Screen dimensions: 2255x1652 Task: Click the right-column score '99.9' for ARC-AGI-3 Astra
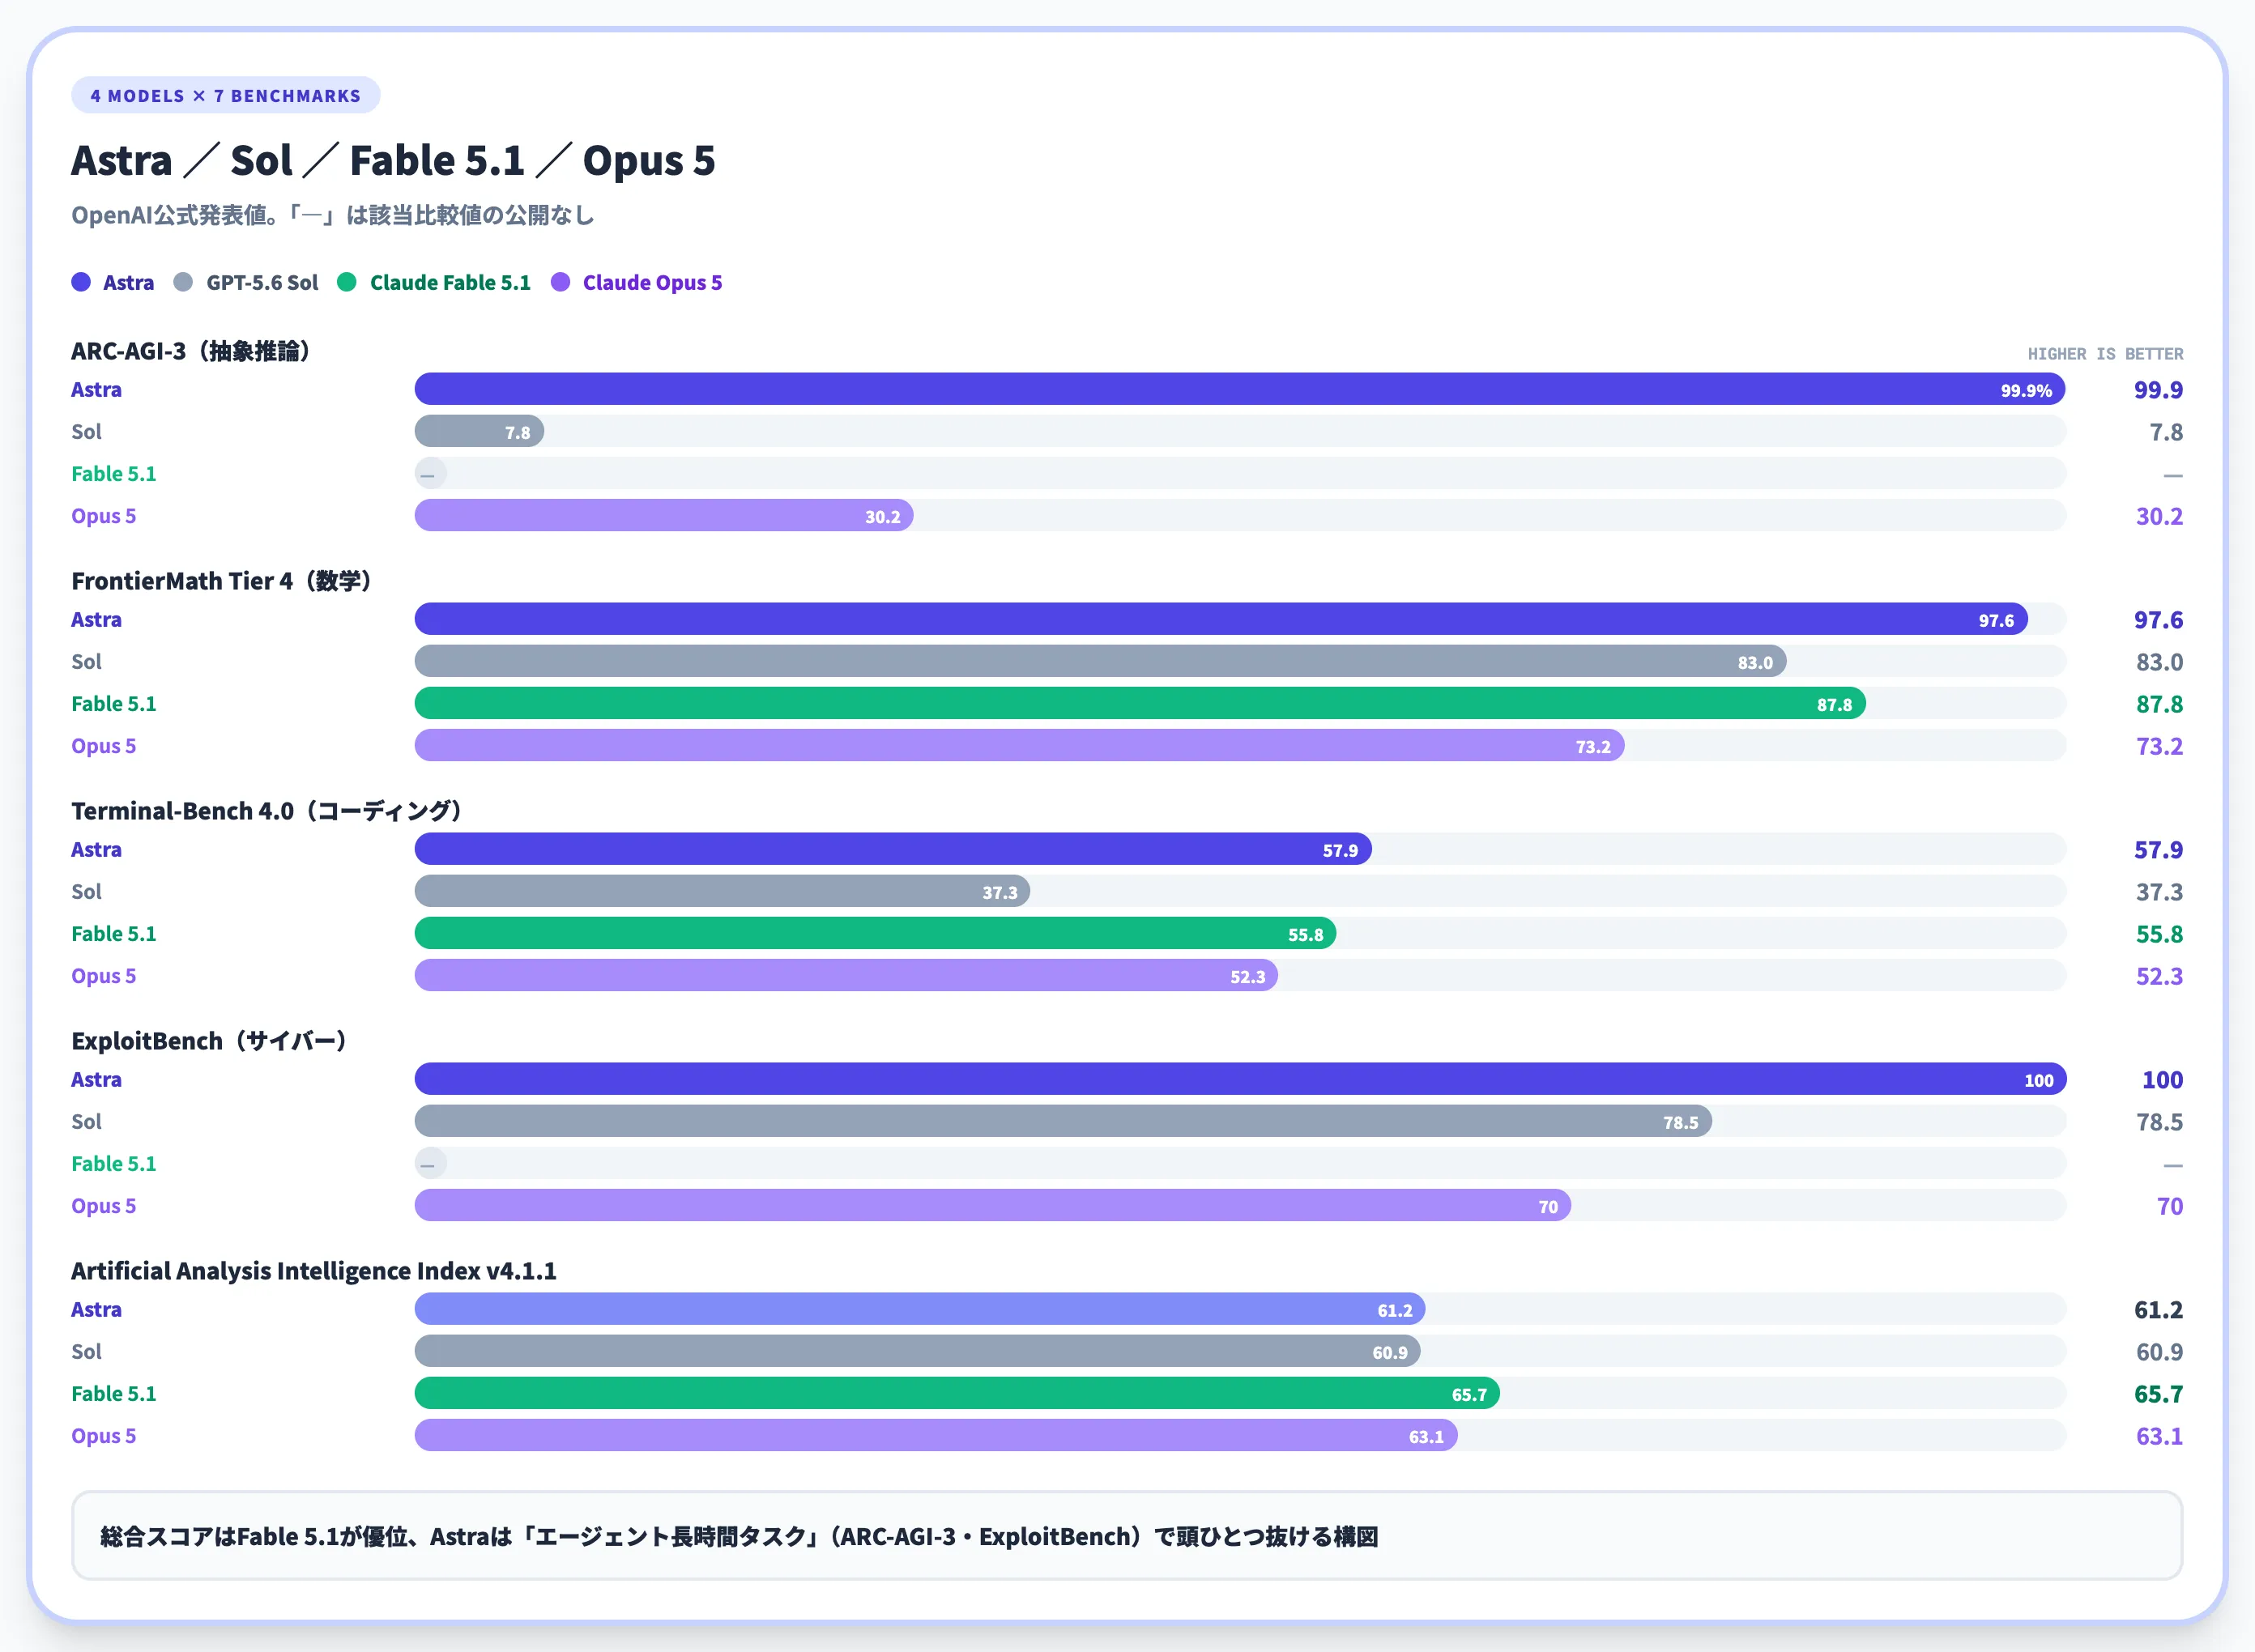[2158, 390]
